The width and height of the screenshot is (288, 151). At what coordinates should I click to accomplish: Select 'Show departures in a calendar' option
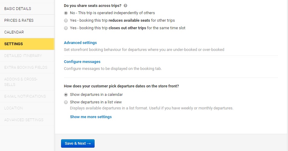click(x=66, y=95)
